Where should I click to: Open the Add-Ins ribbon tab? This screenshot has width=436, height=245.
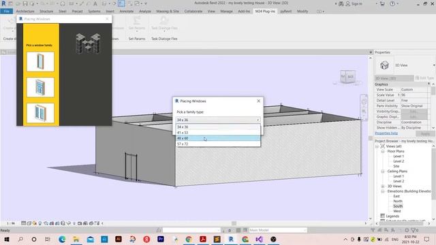(x=244, y=12)
